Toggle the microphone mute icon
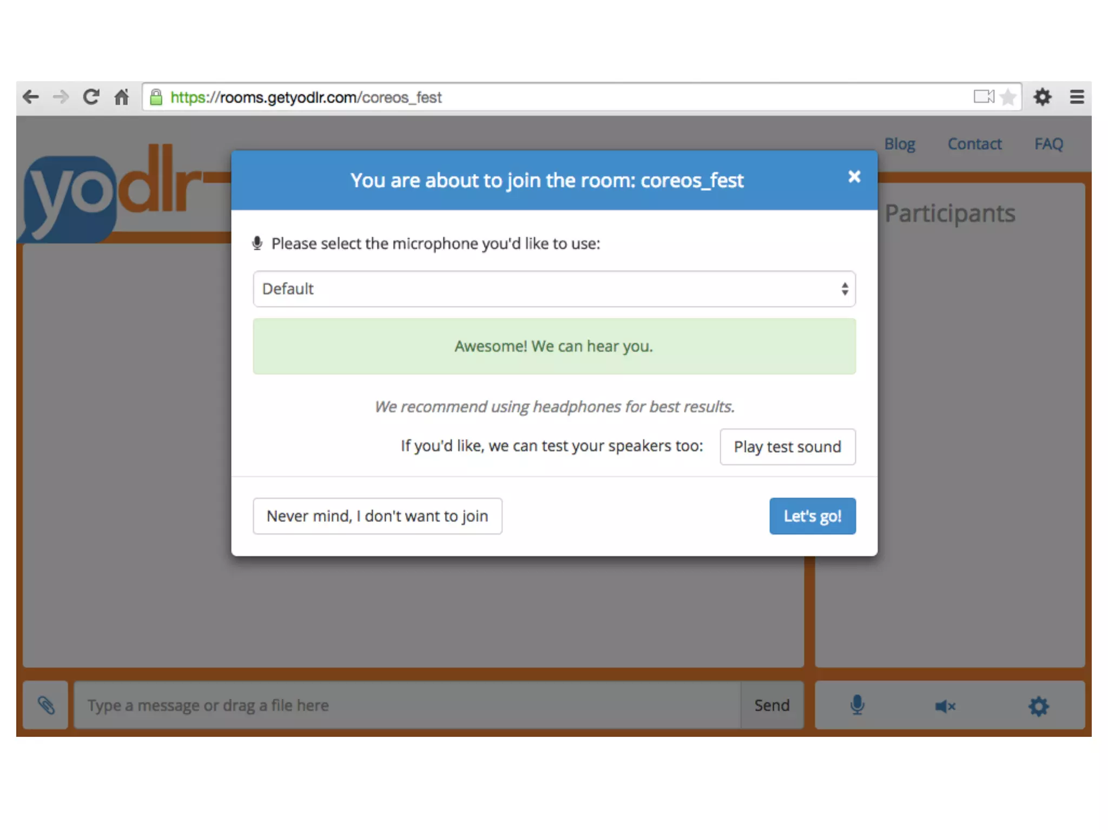Screen dimensions: 1108x831 coord(857,705)
